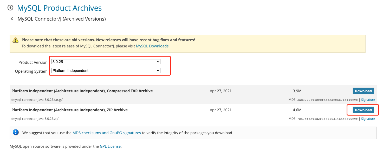The height and width of the screenshot is (155, 383).
Task: Click the 3.9M file size
Action: coord(297,91)
